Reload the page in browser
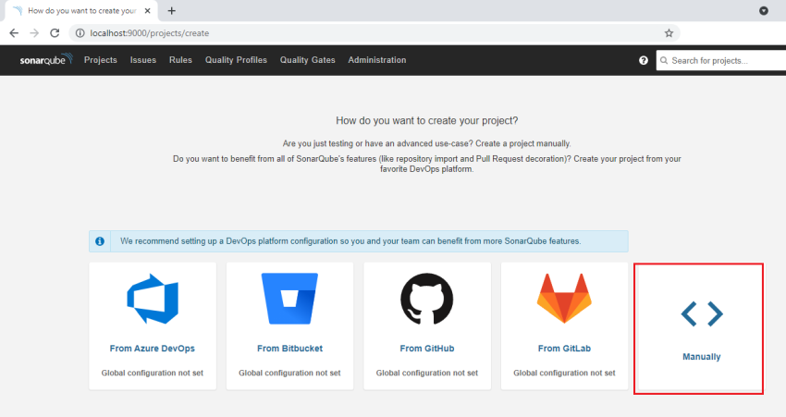This screenshot has width=786, height=417. [x=55, y=32]
